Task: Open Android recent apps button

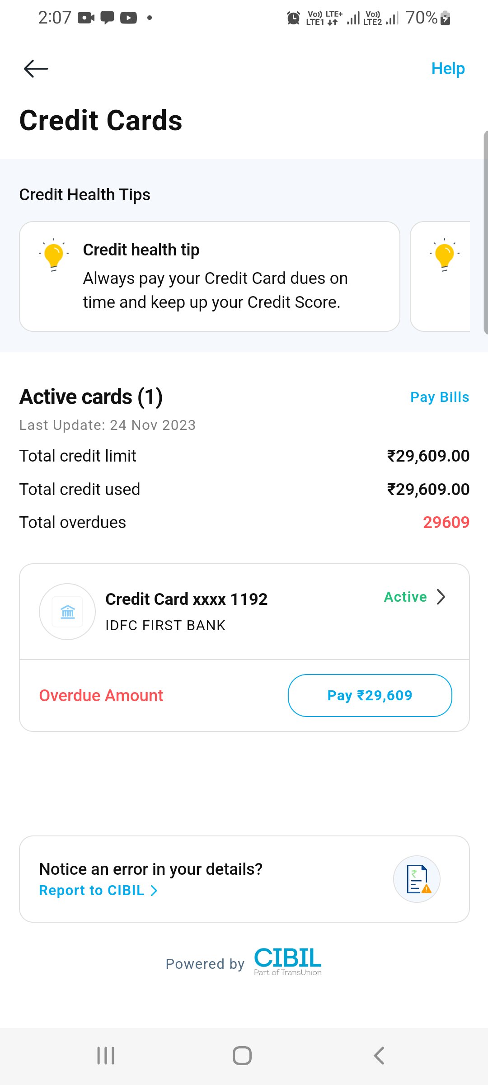Action: point(106,1056)
